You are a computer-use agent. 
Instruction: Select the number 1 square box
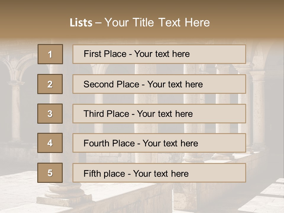50,54
